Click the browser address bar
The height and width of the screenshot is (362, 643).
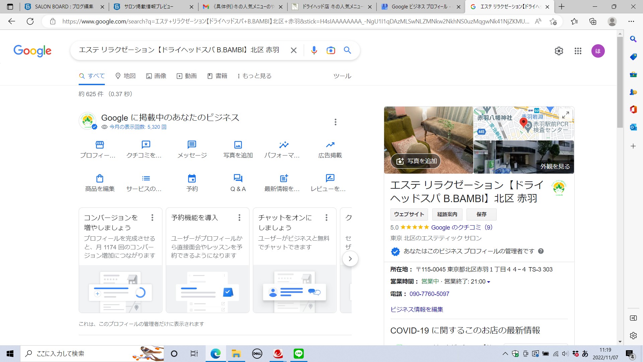(295, 21)
